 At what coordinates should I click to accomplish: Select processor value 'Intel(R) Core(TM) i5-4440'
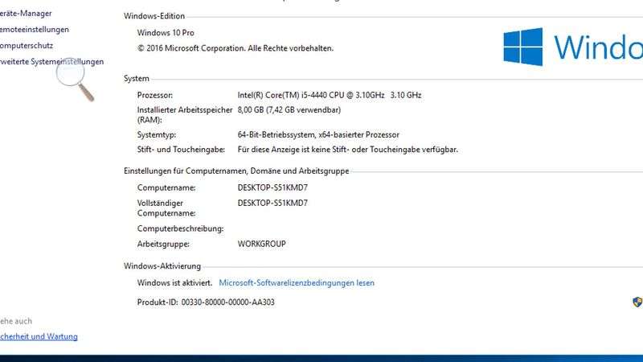click(x=330, y=95)
